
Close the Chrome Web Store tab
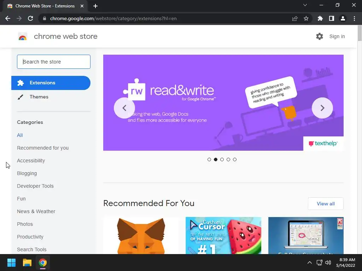click(x=82, y=6)
